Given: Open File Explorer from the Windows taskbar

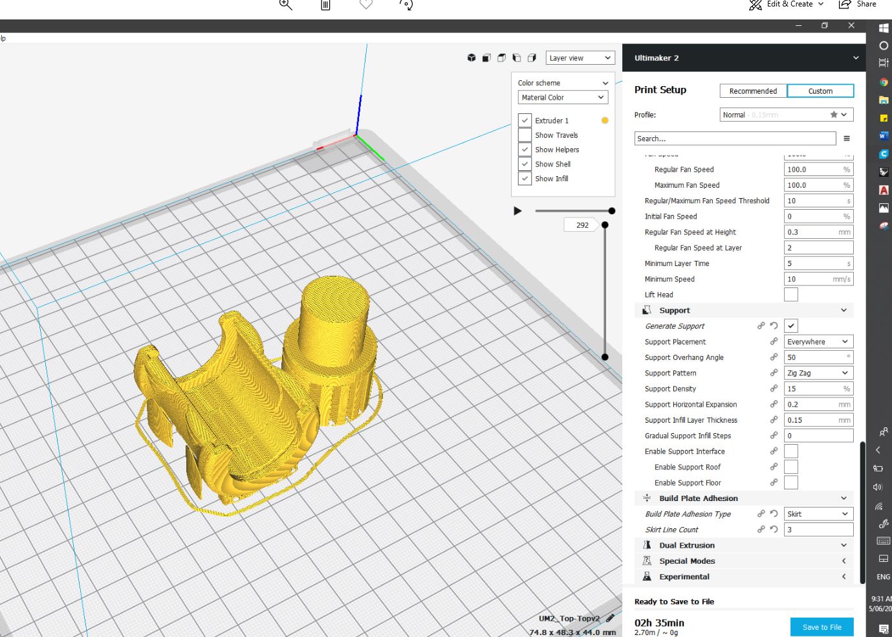Looking at the screenshot, I should pos(884,100).
